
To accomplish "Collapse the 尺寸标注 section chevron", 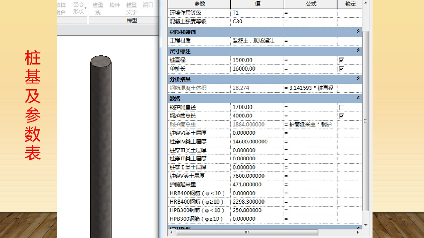I will point(358,51).
